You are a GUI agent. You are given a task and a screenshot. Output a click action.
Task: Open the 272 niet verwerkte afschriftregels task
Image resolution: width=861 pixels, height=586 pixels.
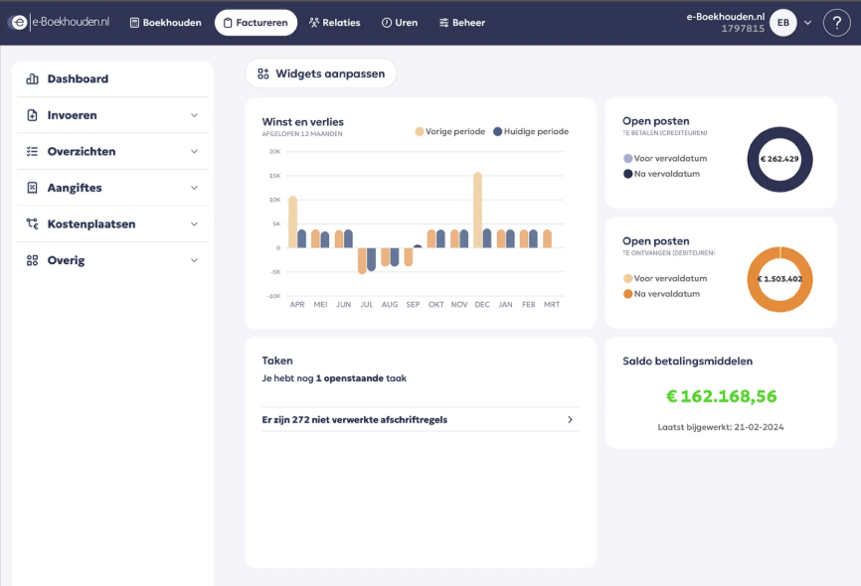pyautogui.click(x=418, y=420)
